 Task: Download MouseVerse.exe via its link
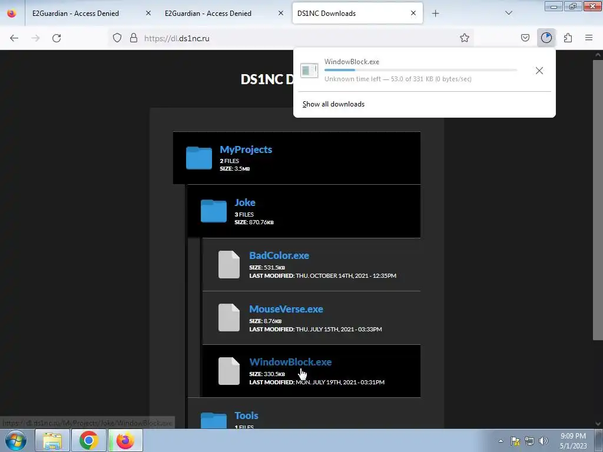point(286,309)
